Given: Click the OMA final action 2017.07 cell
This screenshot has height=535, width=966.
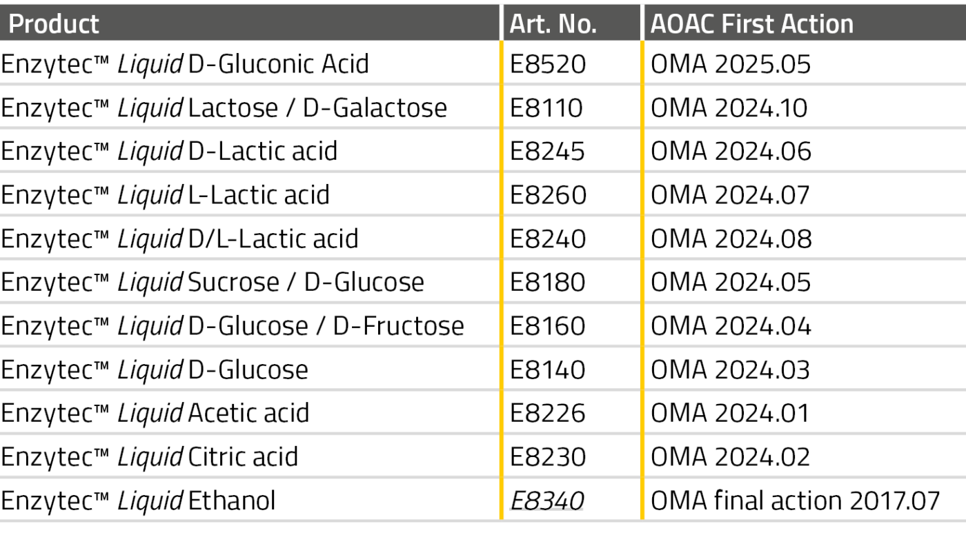Looking at the screenshot, I should 795,501.
